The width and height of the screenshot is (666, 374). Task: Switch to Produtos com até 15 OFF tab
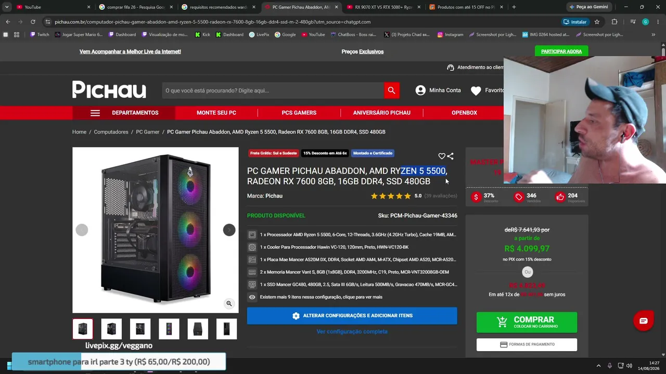466,7
